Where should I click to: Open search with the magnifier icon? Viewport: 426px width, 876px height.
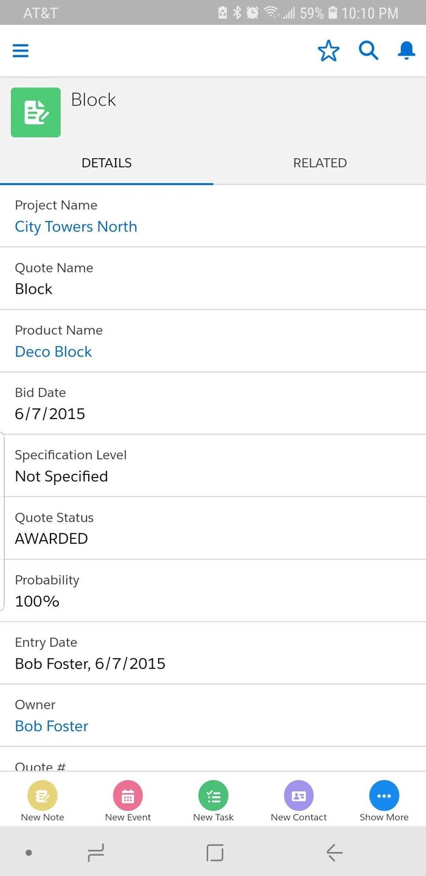[368, 51]
